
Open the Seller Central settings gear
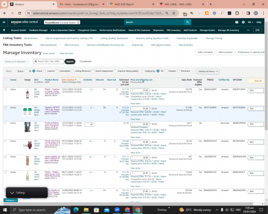(243, 22)
